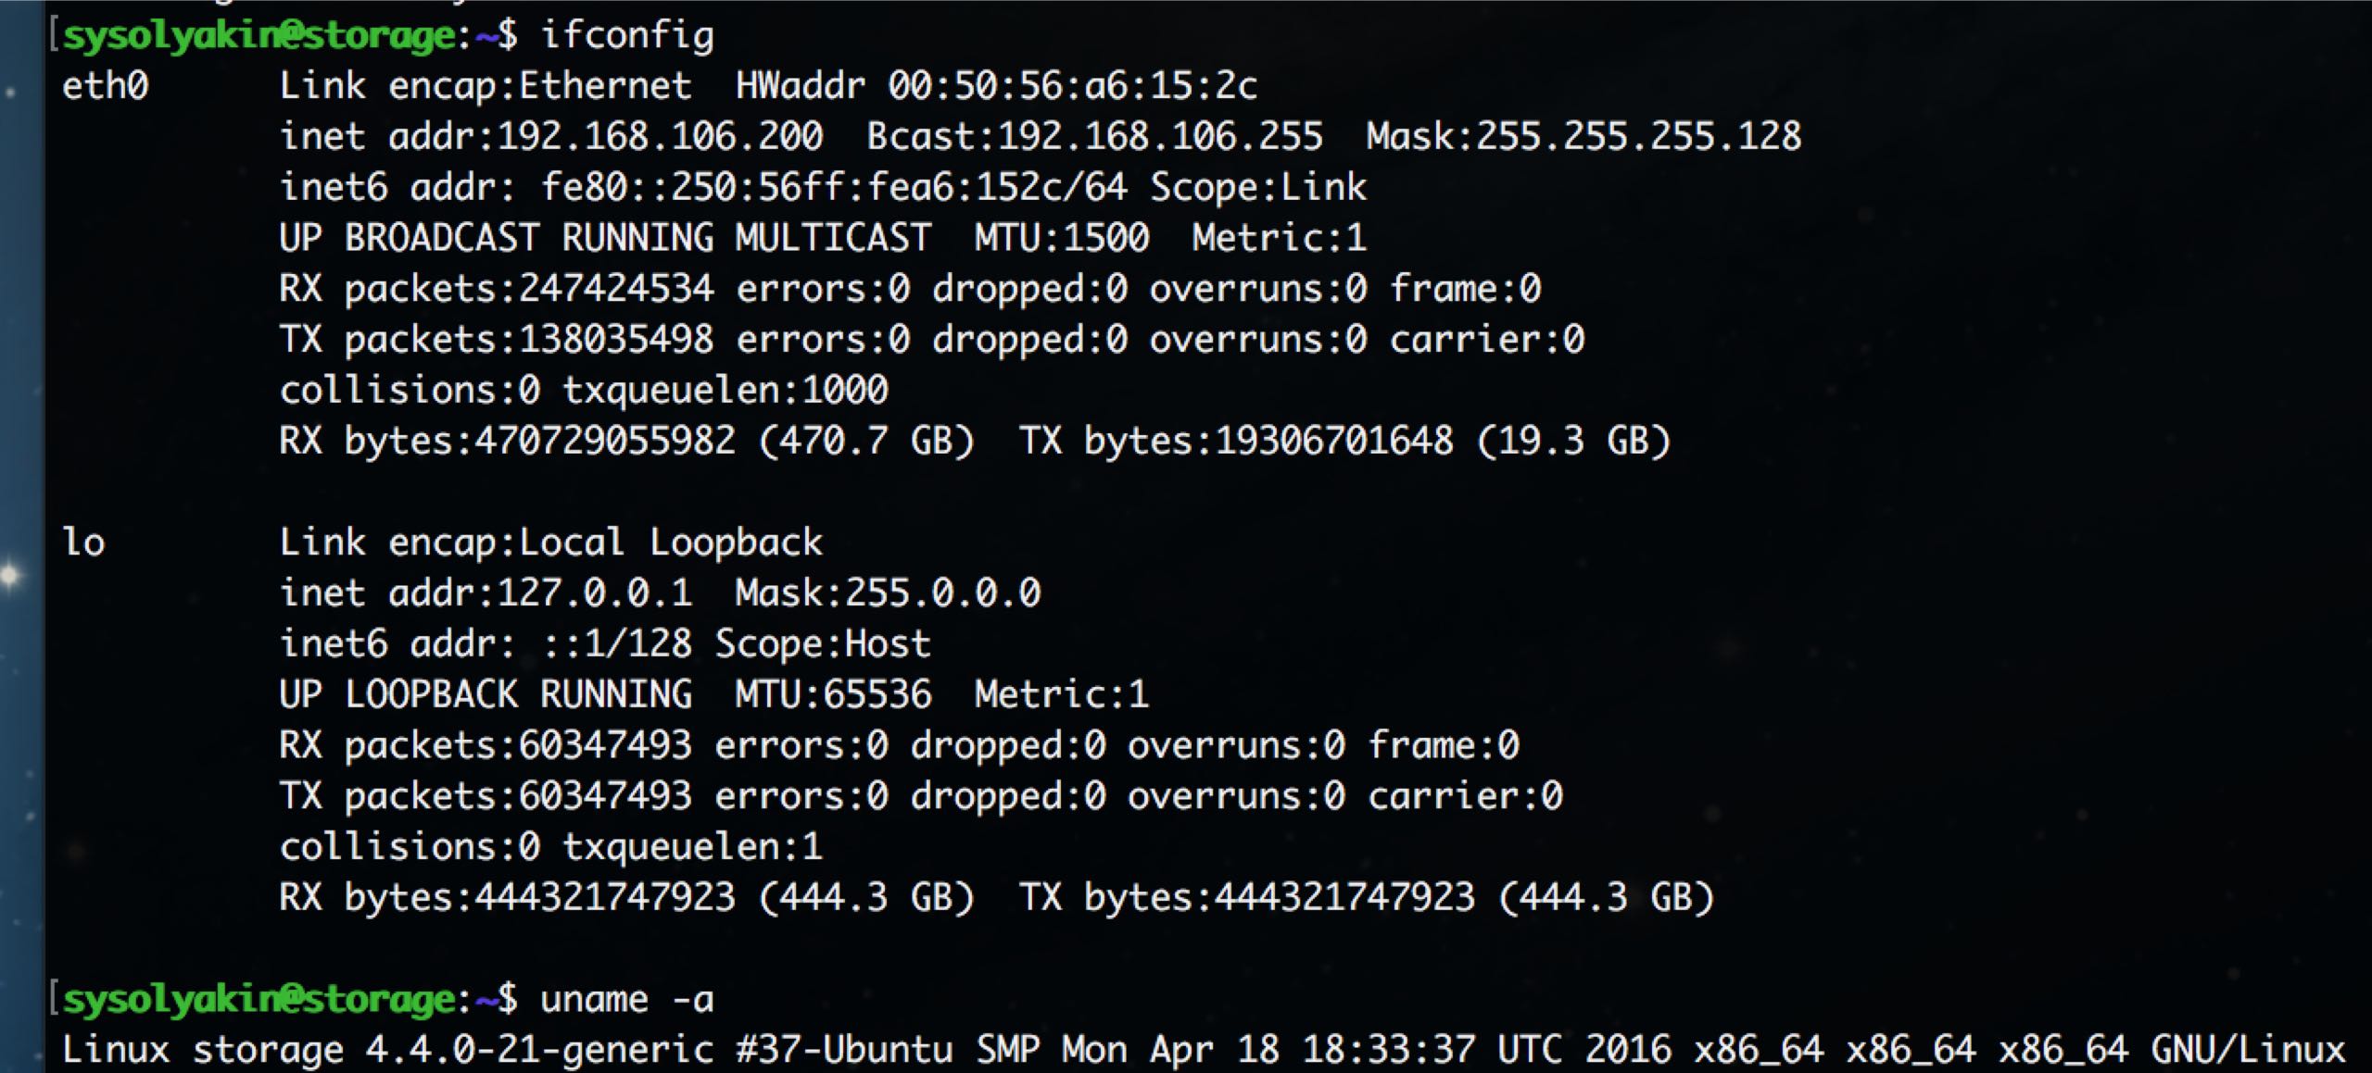Click the inet addr 192.168.106.200
The width and height of the screenshot is (2372, 1073).
tap(659, 137)
